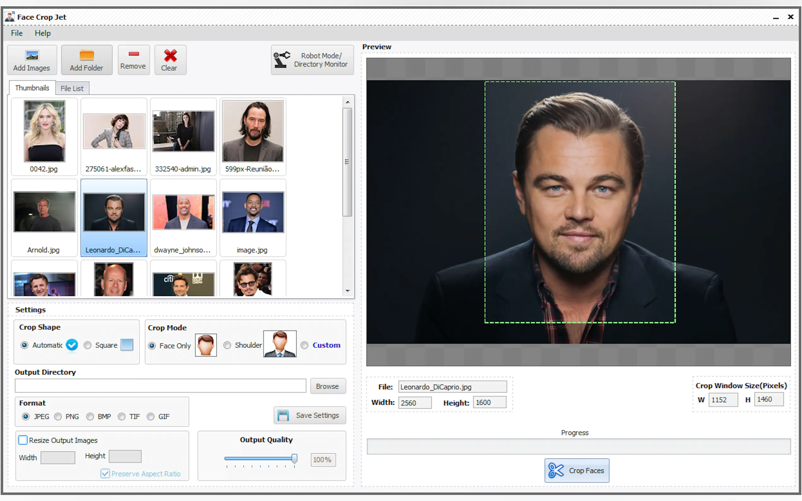This screenshot has height=501, width=802.
Task: Select the dwayne_johnson thumbnail
Action: pos(183,218)
